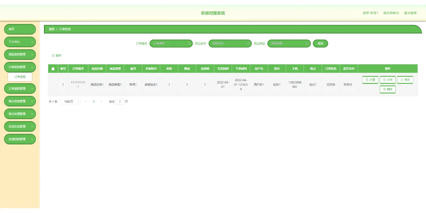The width and height of the screenshot is (426, 213).
Task: Click the 退出登录 link at top right
Action: click(410, 13)
